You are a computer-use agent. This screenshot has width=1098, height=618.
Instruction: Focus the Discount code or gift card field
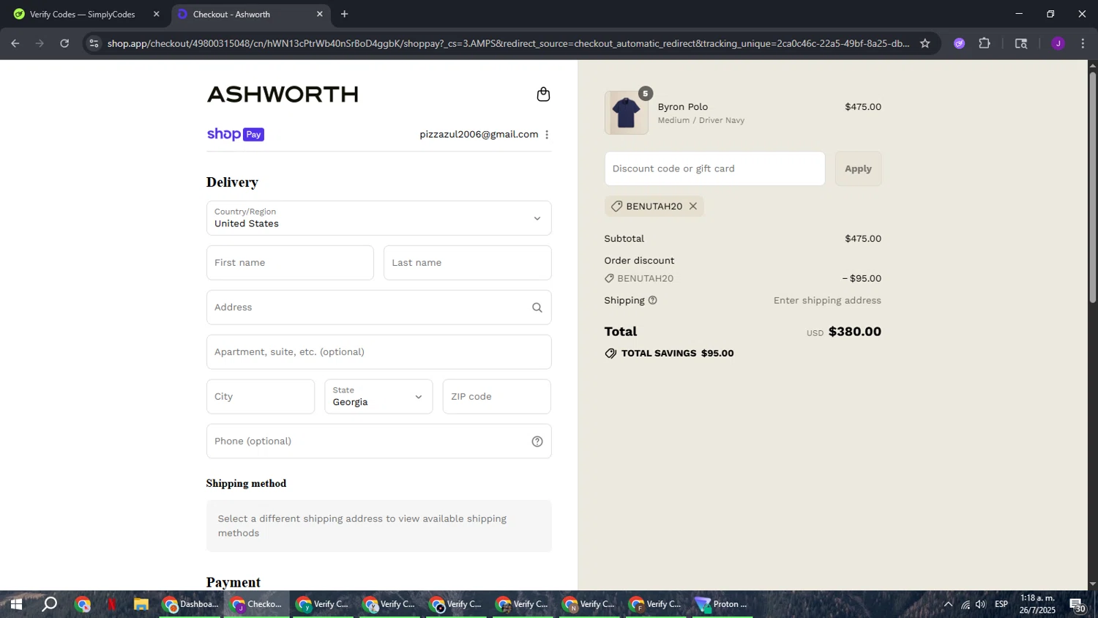pyautogui.click(x=714, y=168)
